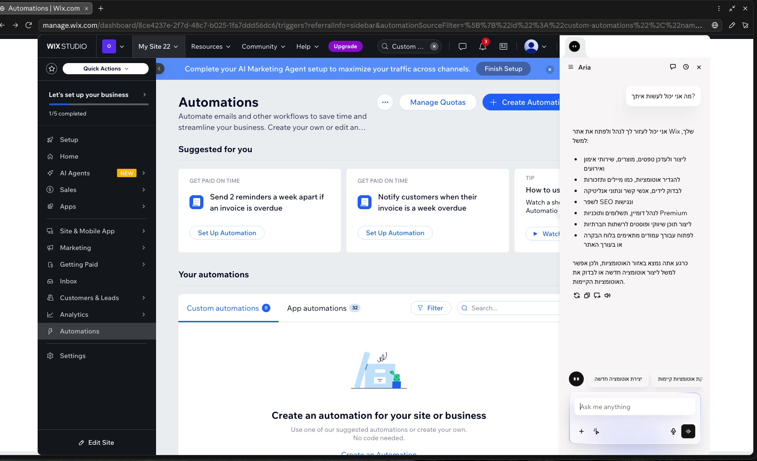This screenshot has width=757, height=461.
Task: Collapse the sidebar with the arrow button
Action: pos(159,69)
